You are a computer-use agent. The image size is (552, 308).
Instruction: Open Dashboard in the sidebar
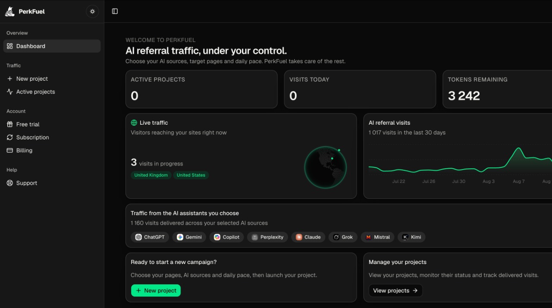click(52, 46)
